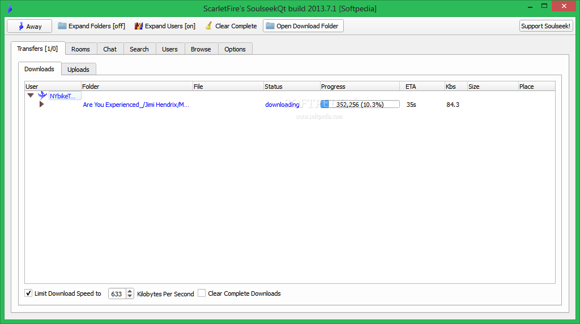This screenshot has height=324, width=580.
Task: Select the Downloads sub-tab
Action: 40,69
